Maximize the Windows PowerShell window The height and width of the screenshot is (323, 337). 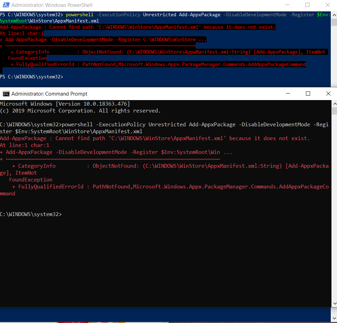point(307,5)
